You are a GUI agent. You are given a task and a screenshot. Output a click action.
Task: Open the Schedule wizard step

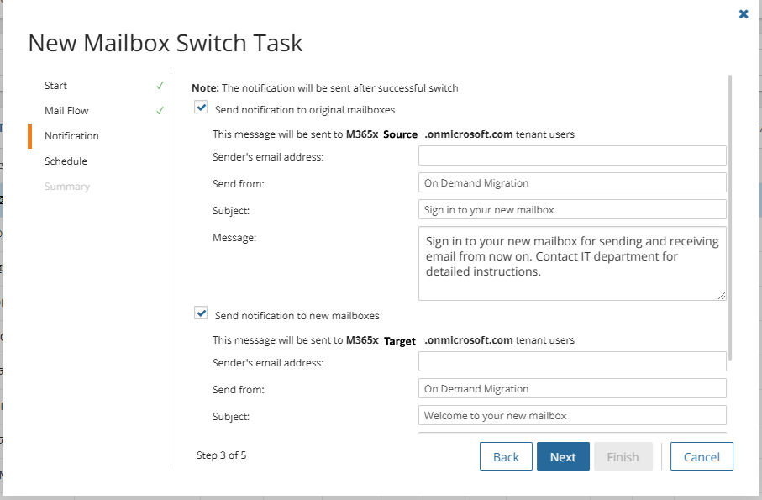click(x=66, y=161)
